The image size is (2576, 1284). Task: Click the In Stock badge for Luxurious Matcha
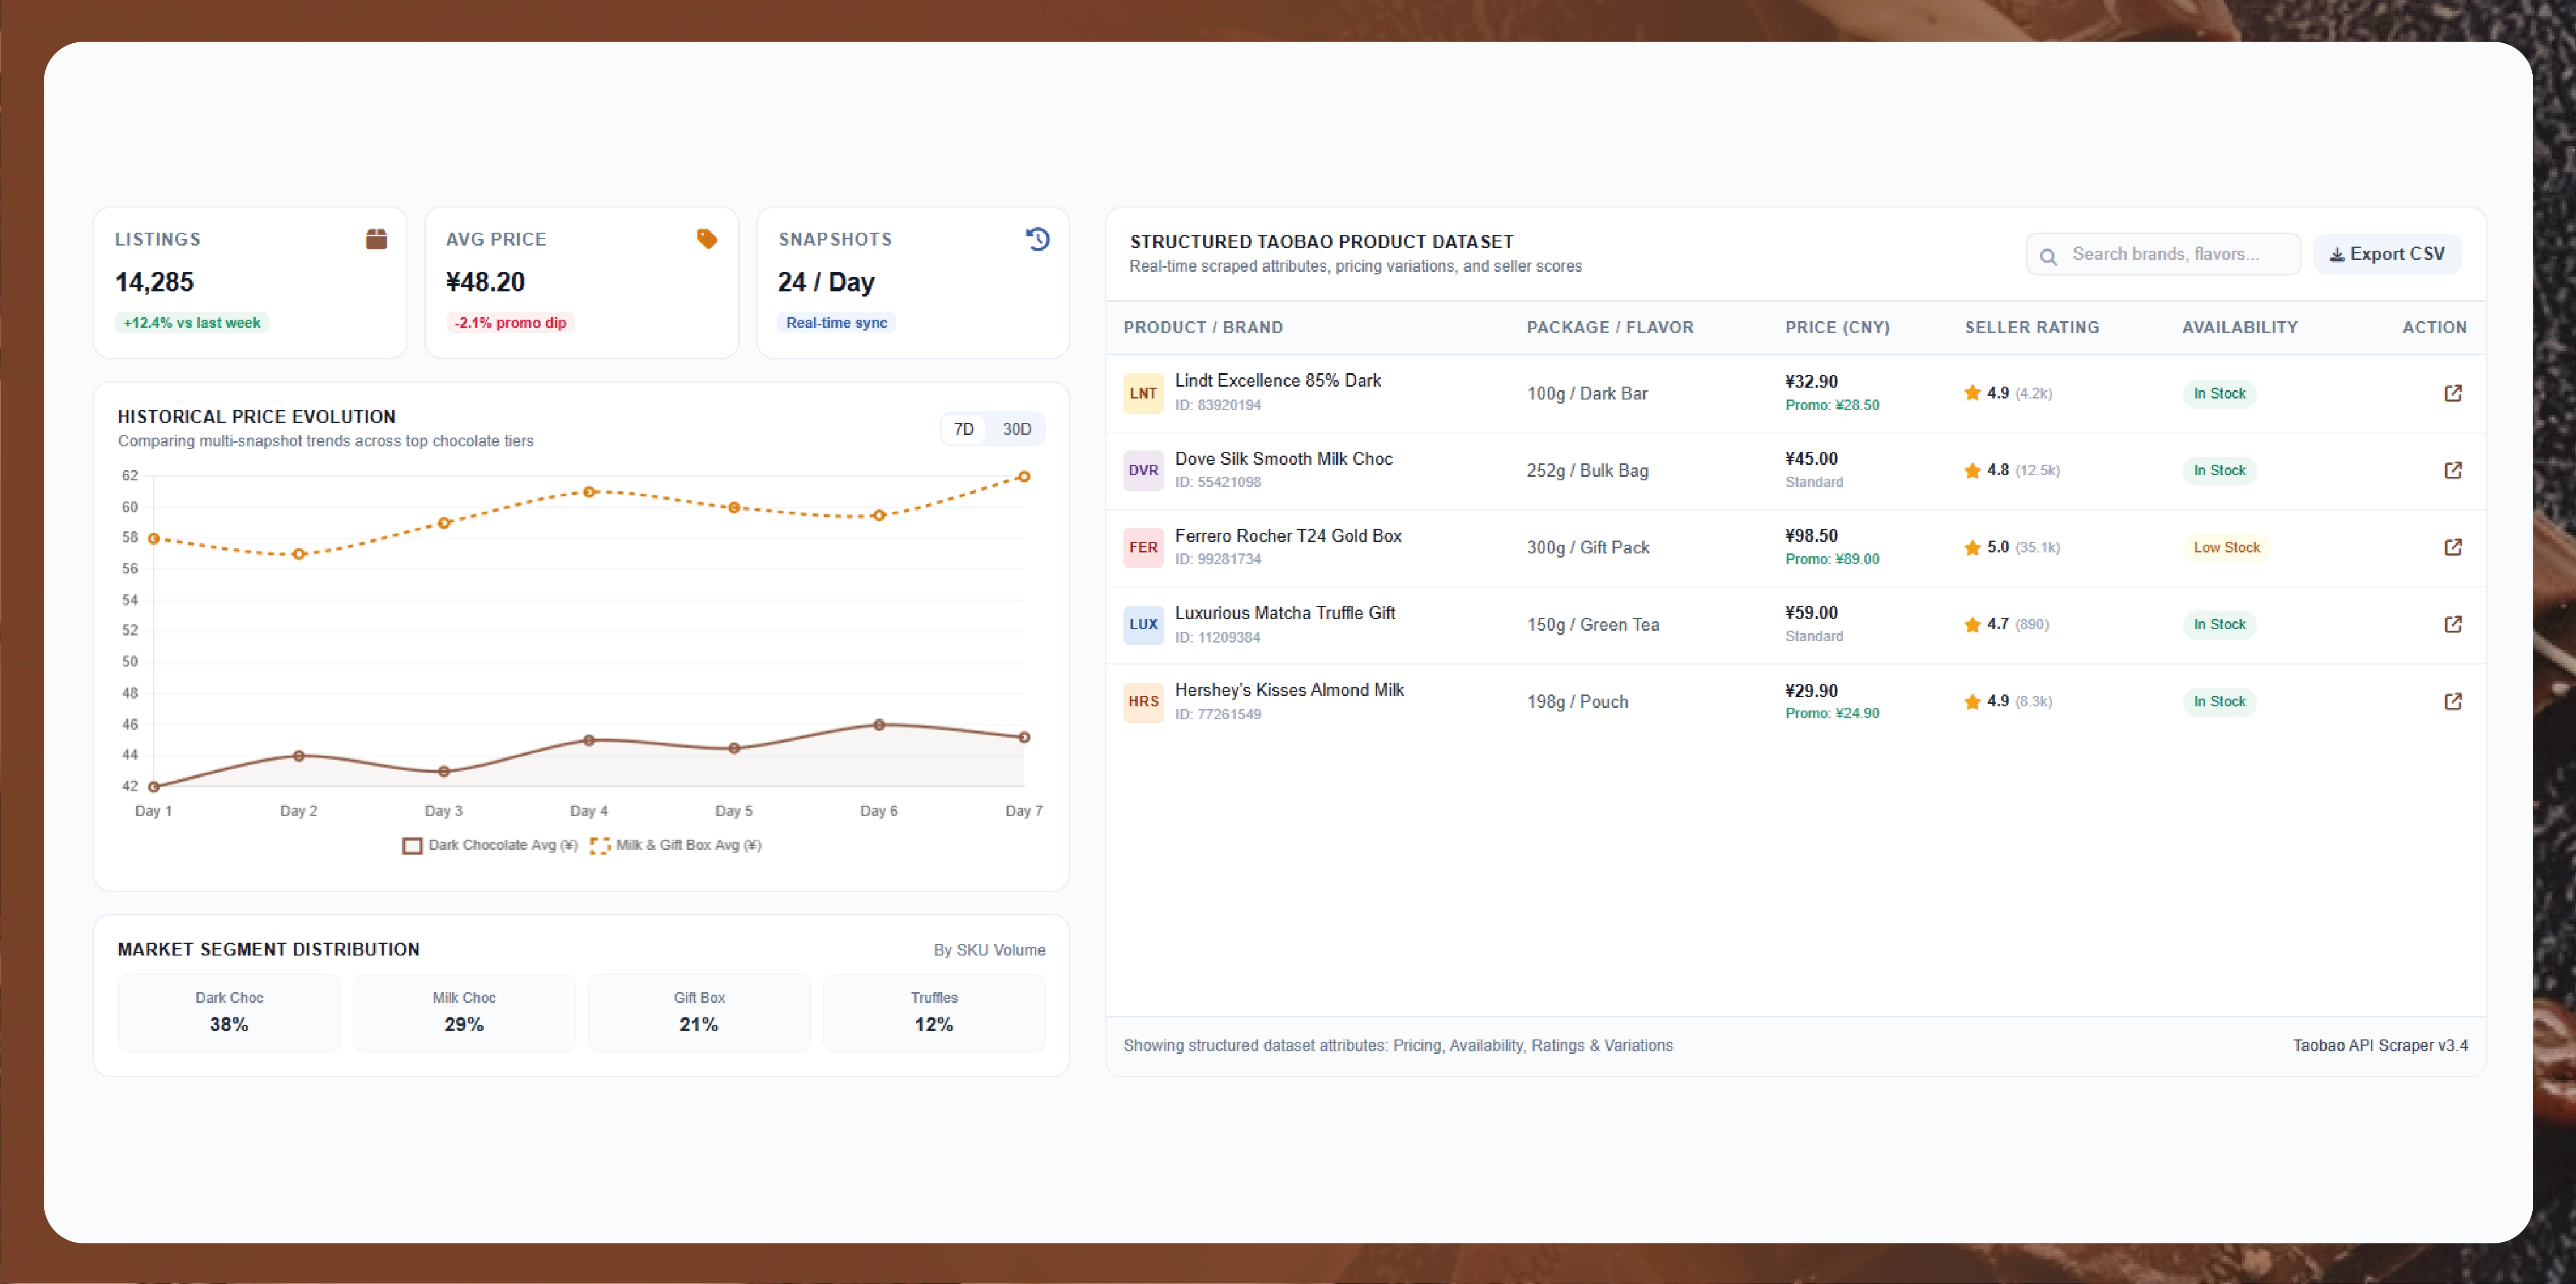pyautogui.click(x=2219, y=623)
